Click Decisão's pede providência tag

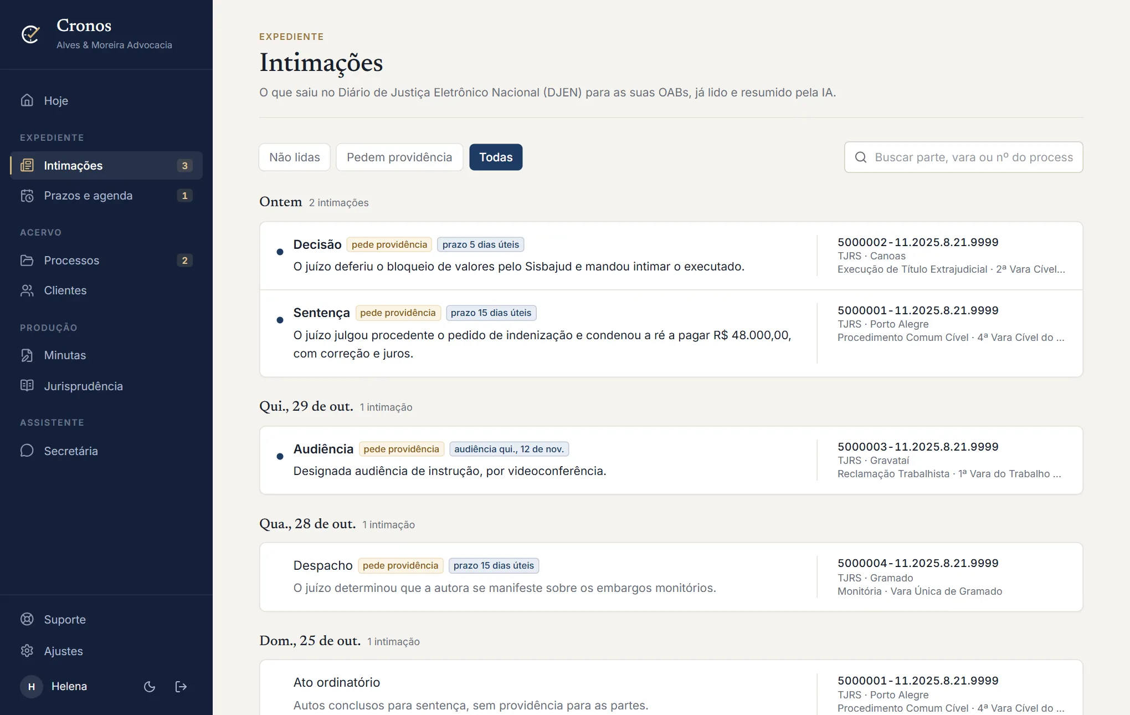(x=389, y=244)
